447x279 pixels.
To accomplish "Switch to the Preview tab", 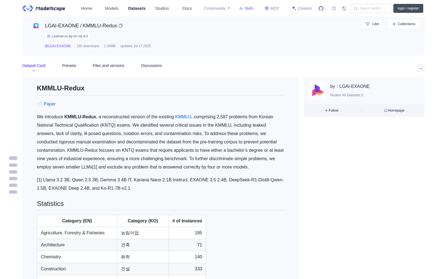I will (69, 66).
